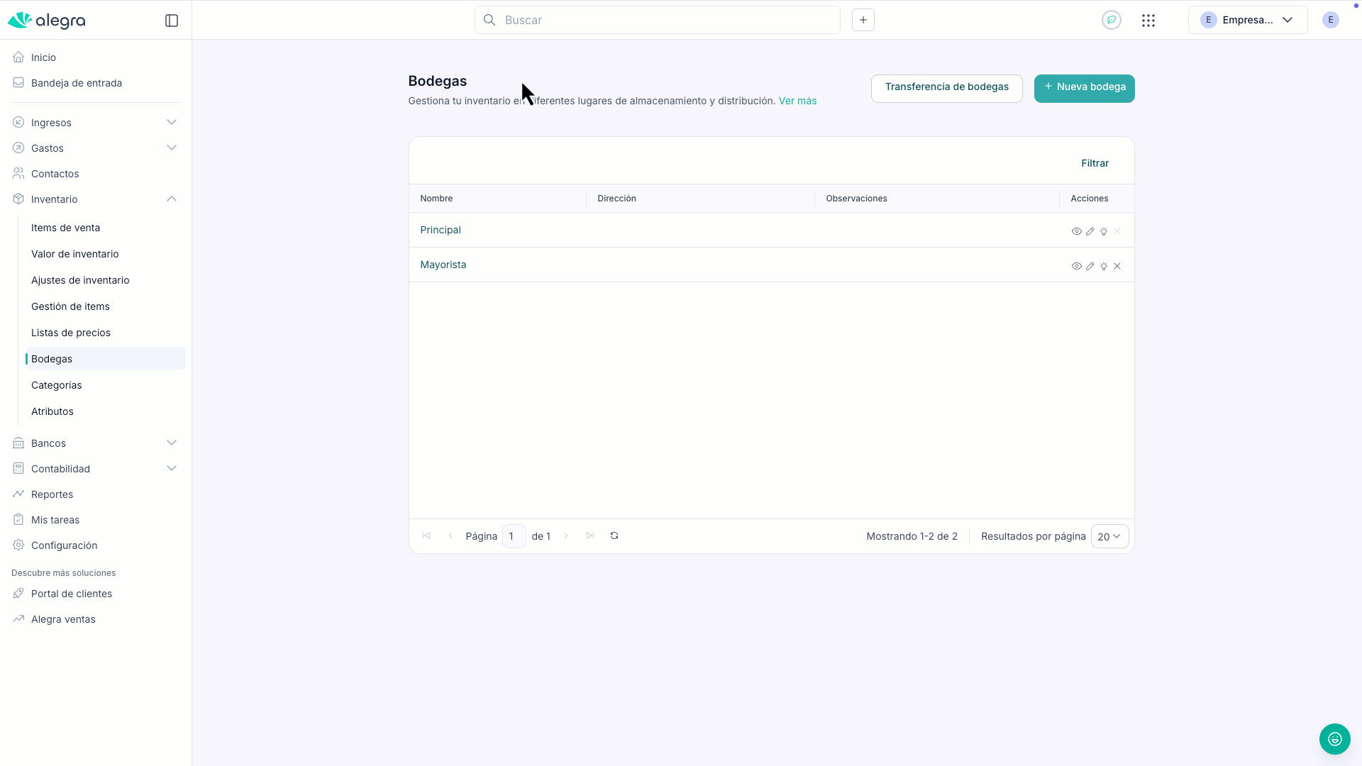Click the Portal de clientes icon
1362x766 pixels.
coord(18,594)
